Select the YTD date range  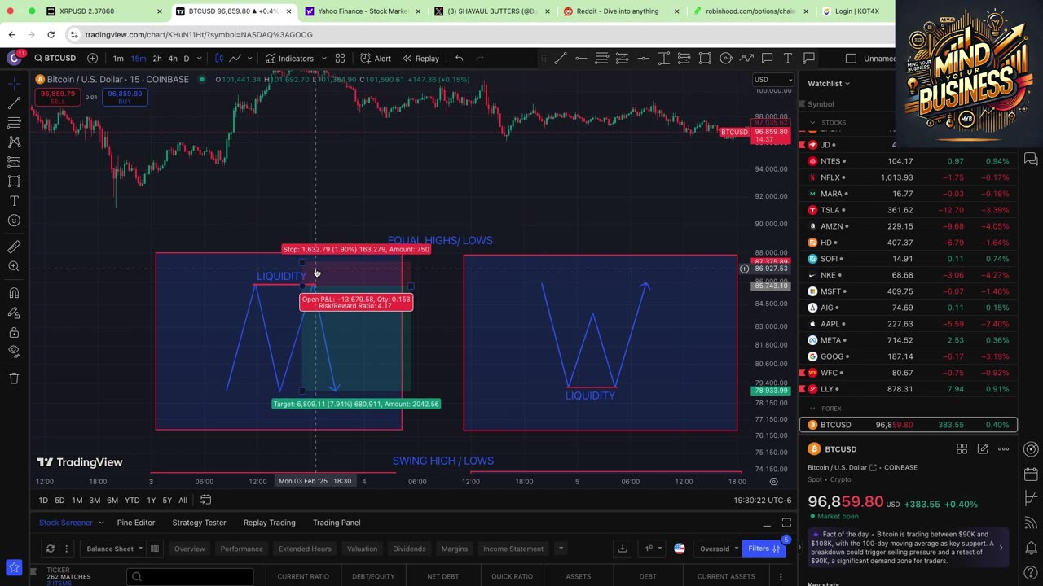tap(132, 501)
